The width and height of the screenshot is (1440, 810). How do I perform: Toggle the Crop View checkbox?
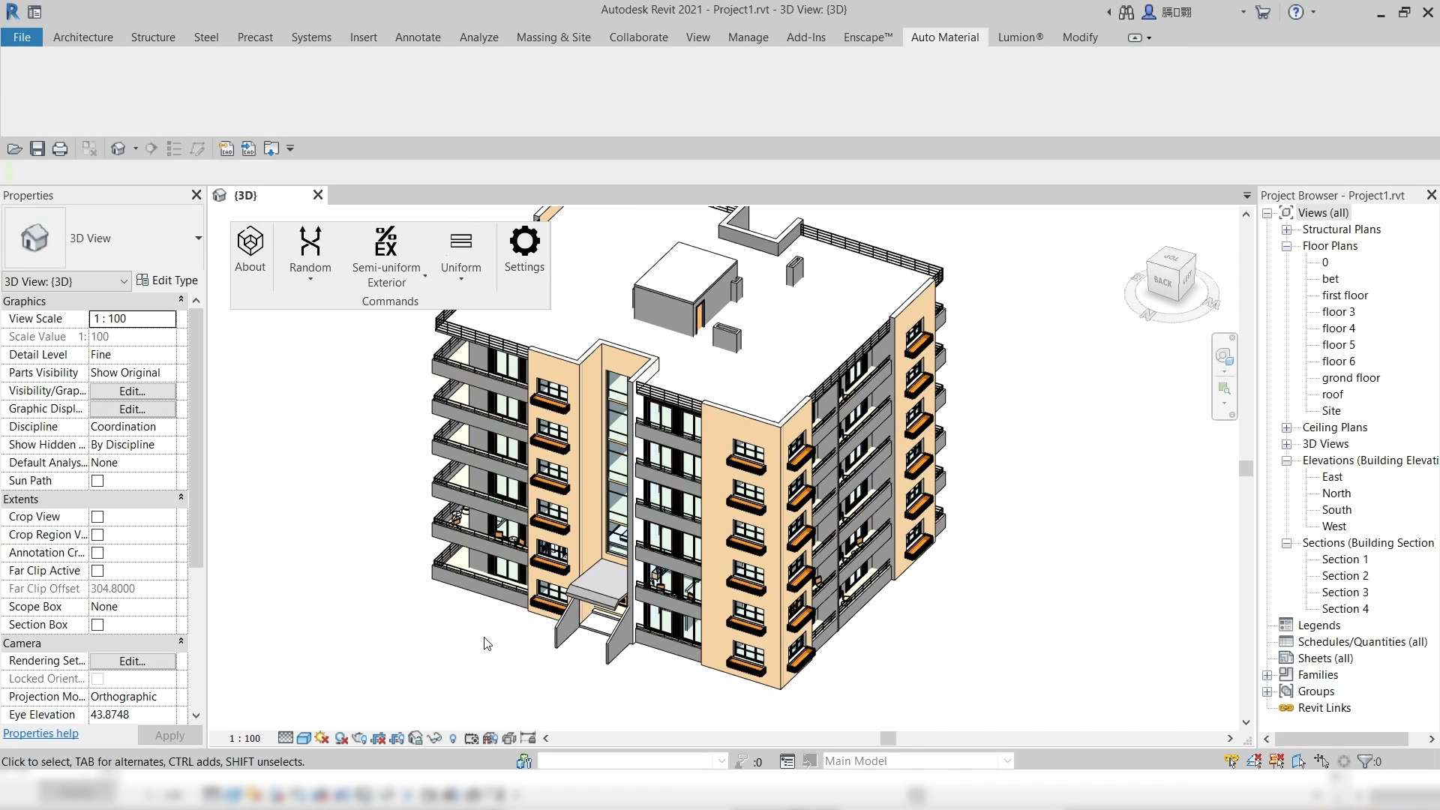97,517
